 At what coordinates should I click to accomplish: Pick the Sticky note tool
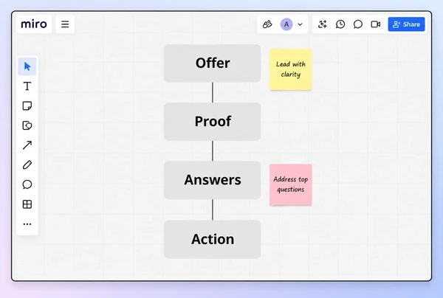[x=27, y=105]
